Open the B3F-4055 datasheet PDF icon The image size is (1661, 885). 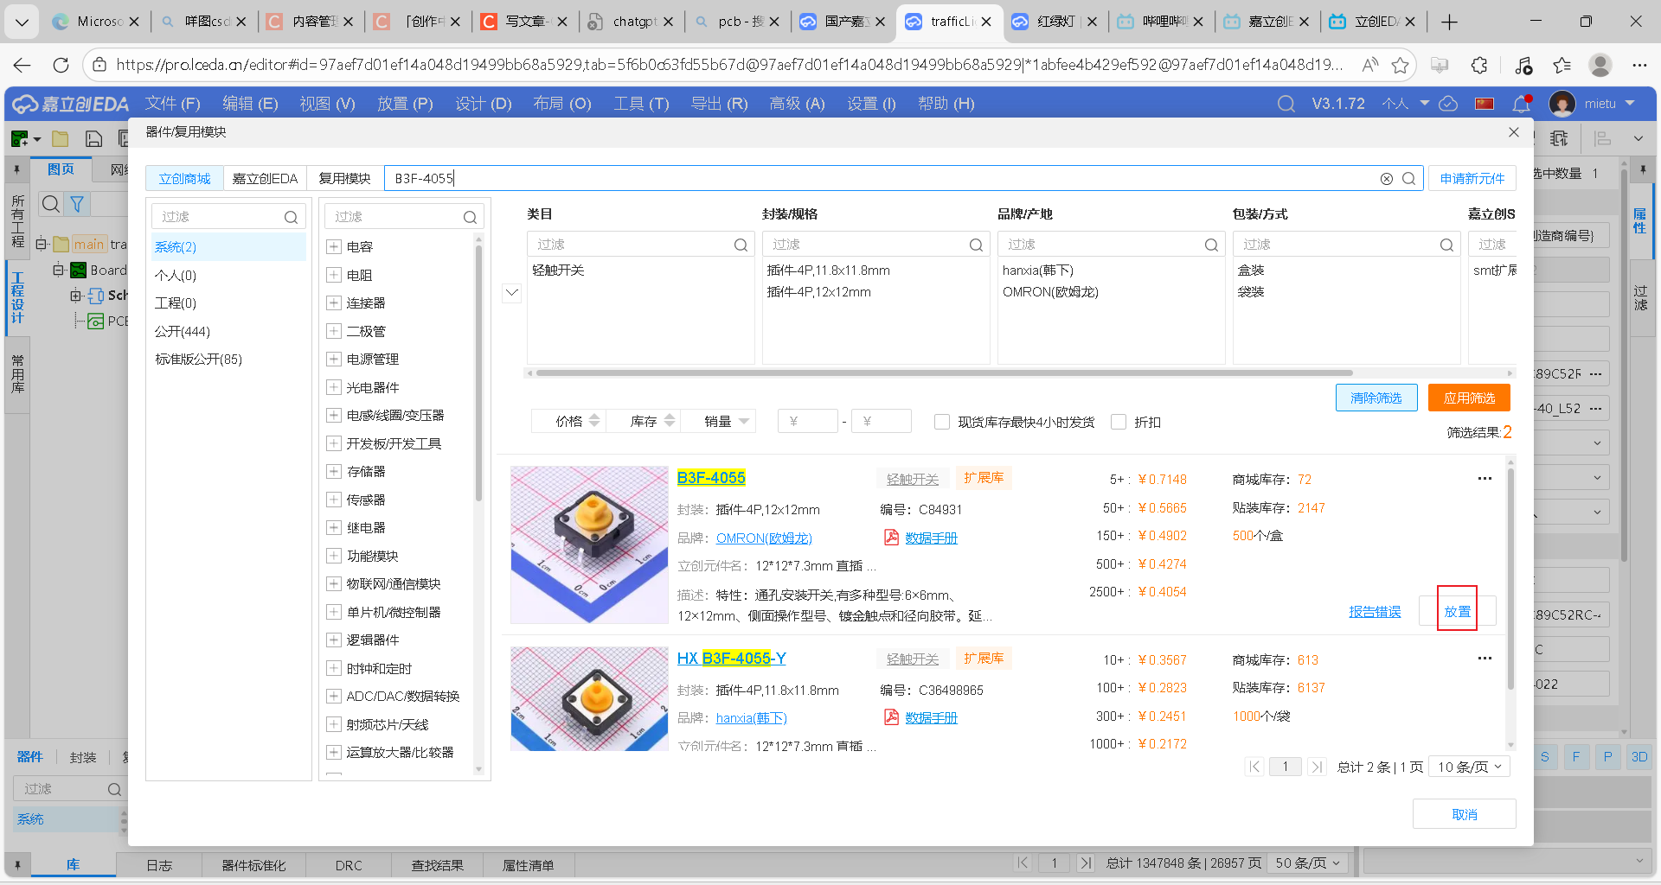click(x=891, y=538)
